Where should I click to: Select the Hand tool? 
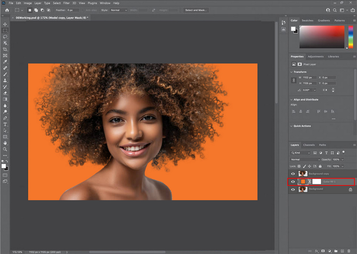tap(5, 143)
